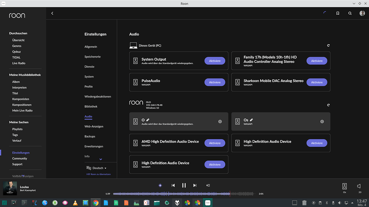Viewport: 369px width, 207px height.
Task: Open the gear settings for the O zone
Action: 220,121
